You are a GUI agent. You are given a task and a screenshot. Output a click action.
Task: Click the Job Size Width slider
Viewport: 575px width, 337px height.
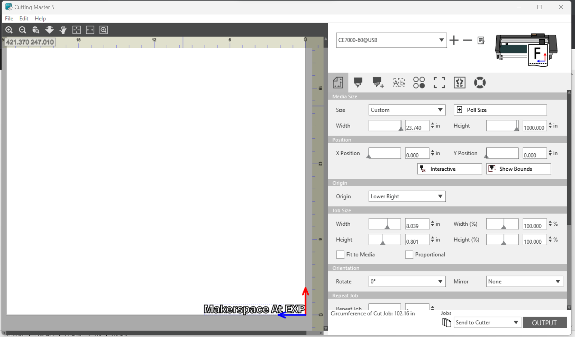385,224
